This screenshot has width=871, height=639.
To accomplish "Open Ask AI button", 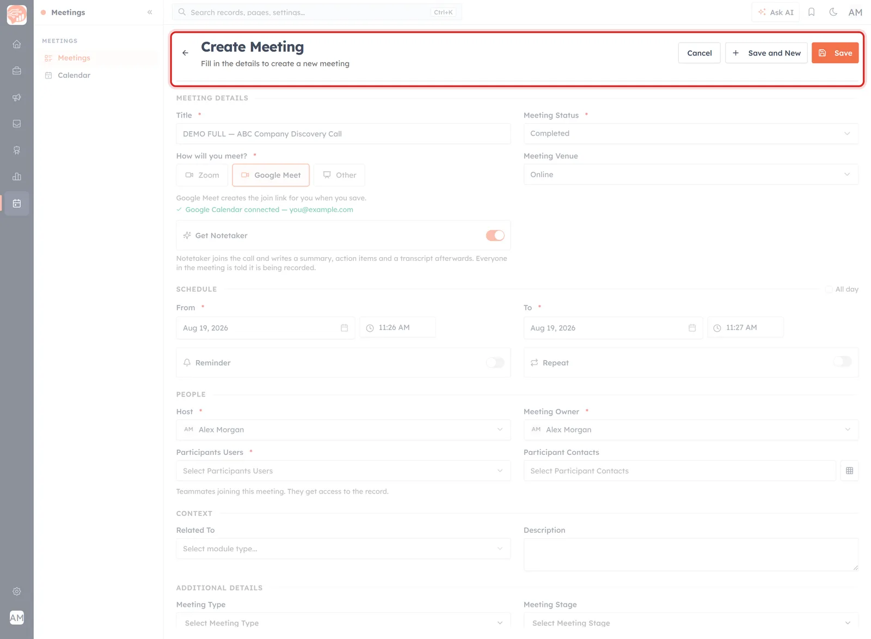I will click(776, 12).
